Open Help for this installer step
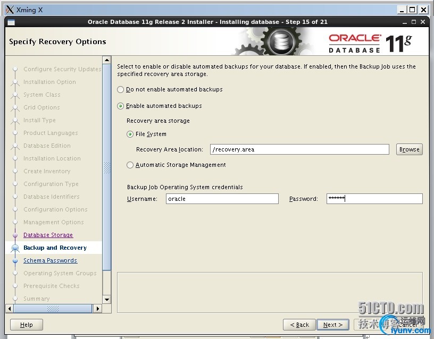 point(27,325)
